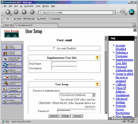This screenshot has height=124, width=138.
Task: Click the Print icon in toolbar
Action: point(122,11)
